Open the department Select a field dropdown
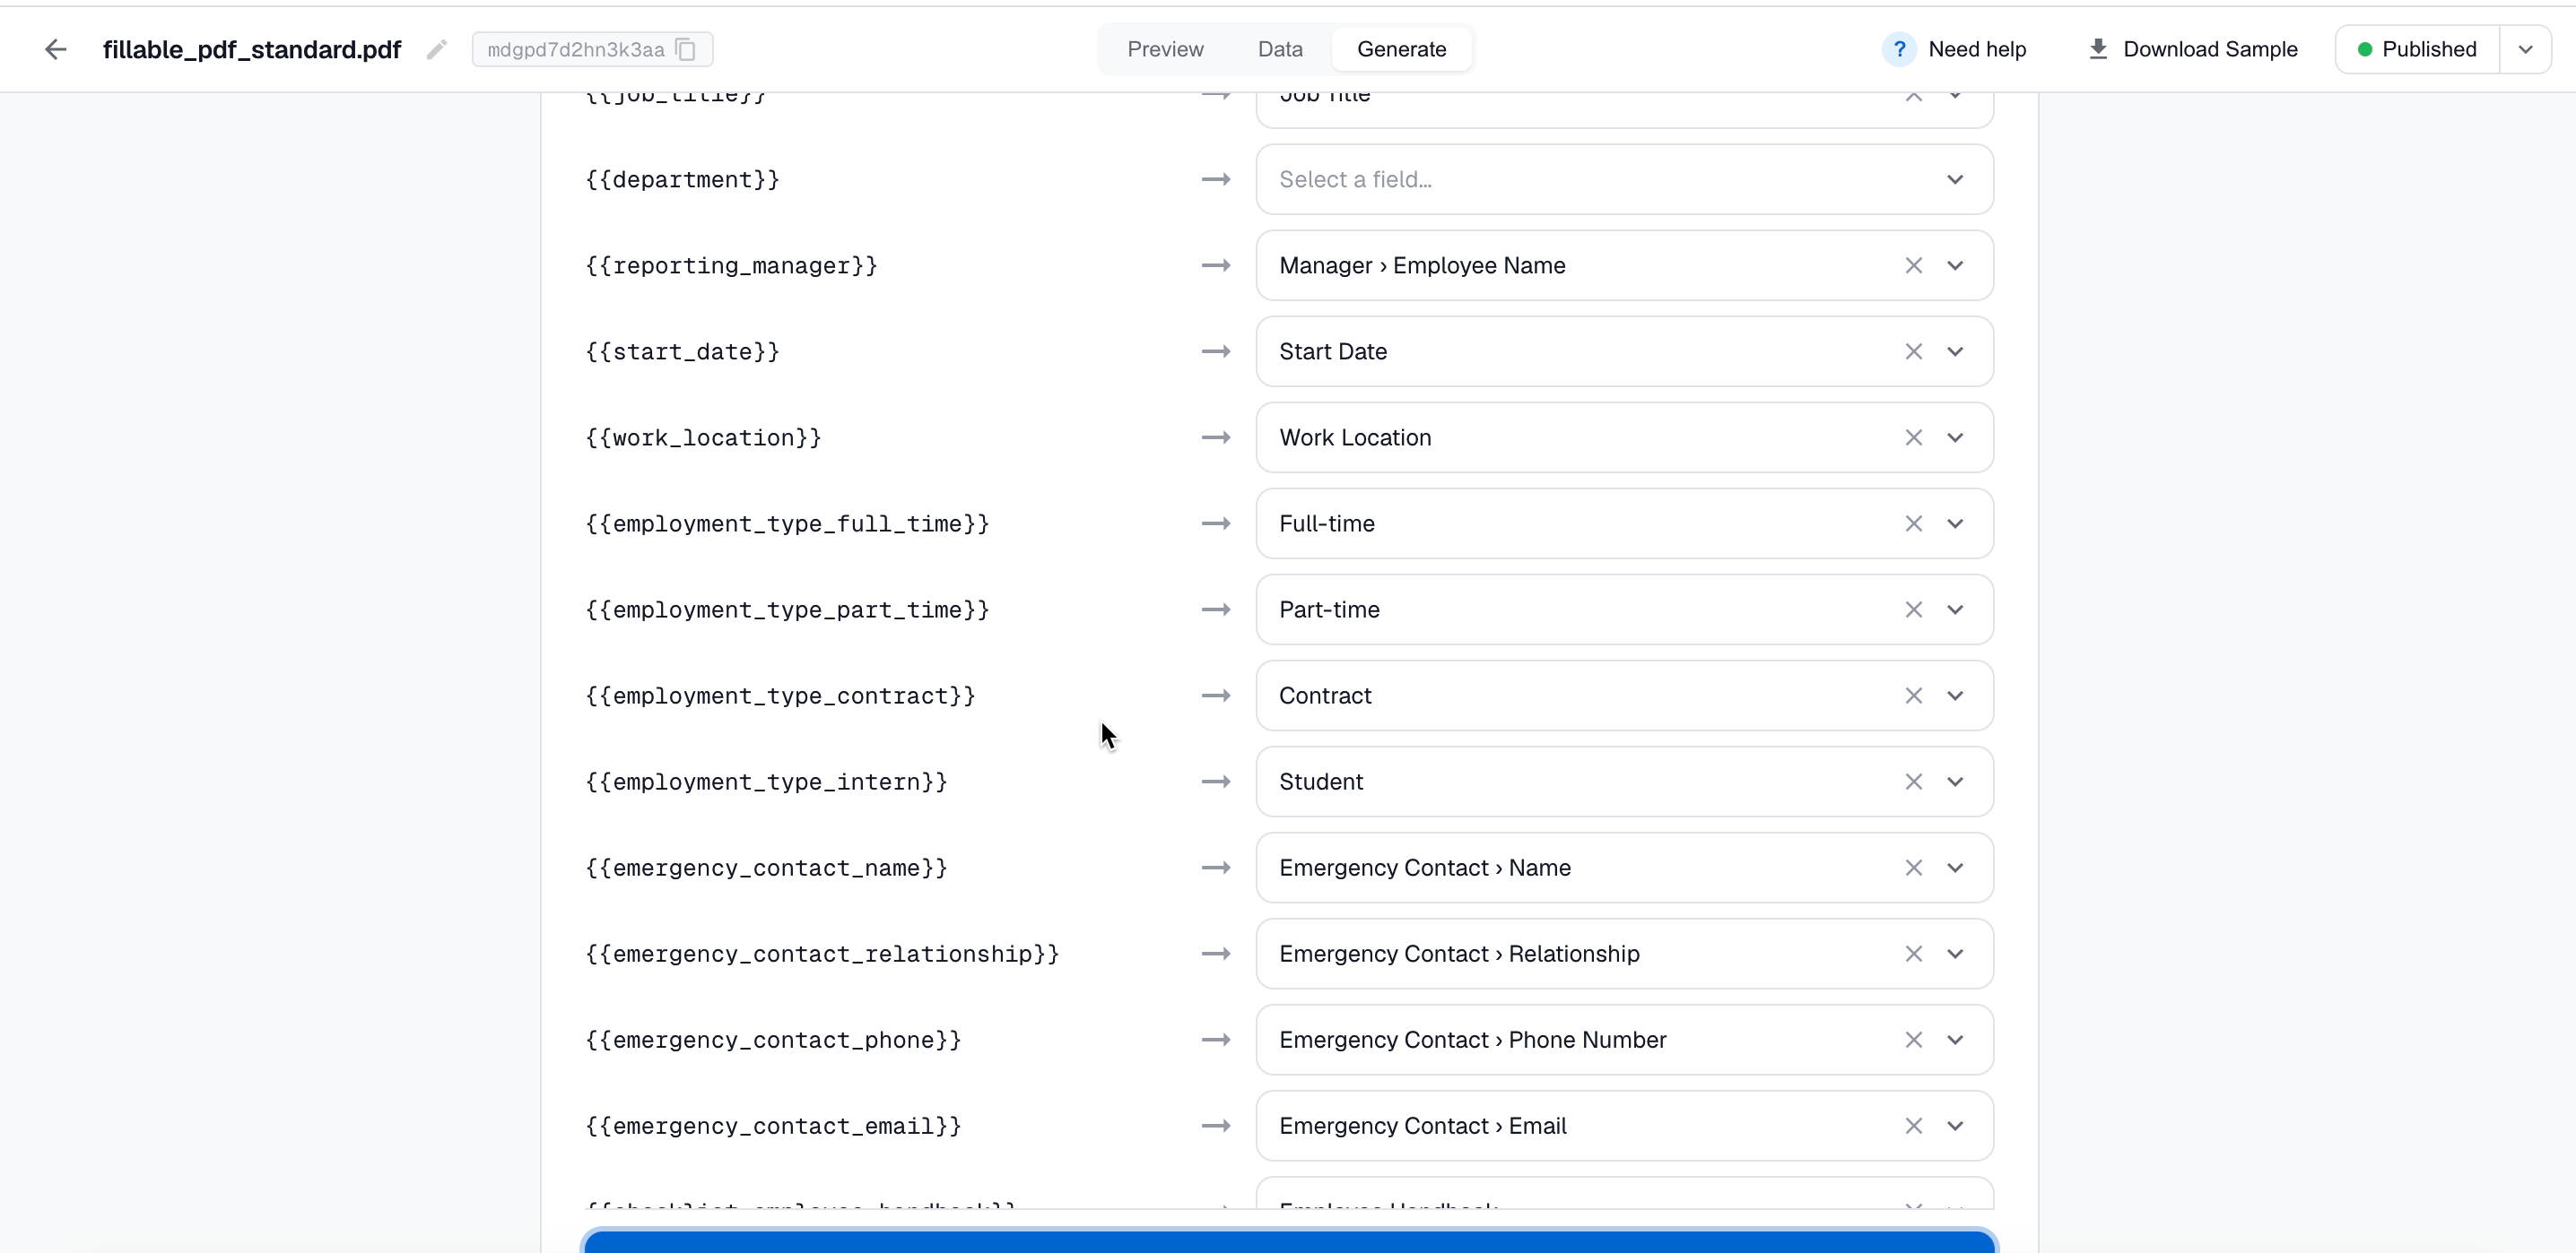The image size is (2576, 1253). tap(1624, 179)
